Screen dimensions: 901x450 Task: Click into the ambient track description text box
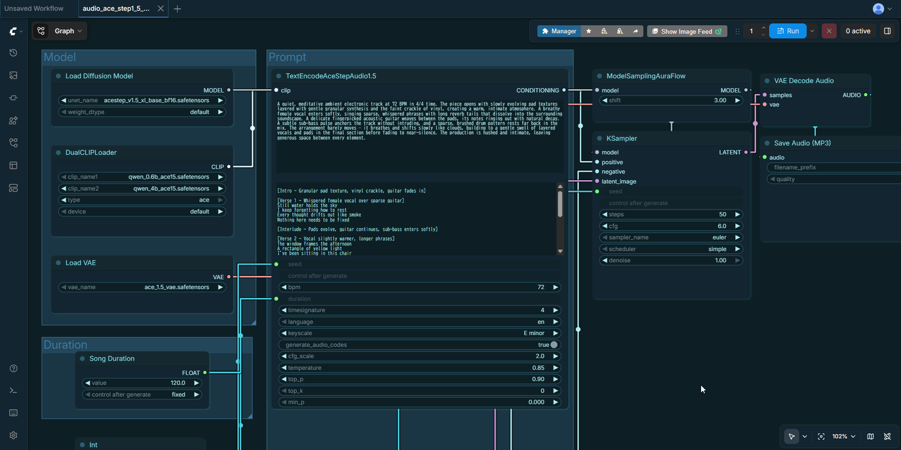click(x=420, y=135)
